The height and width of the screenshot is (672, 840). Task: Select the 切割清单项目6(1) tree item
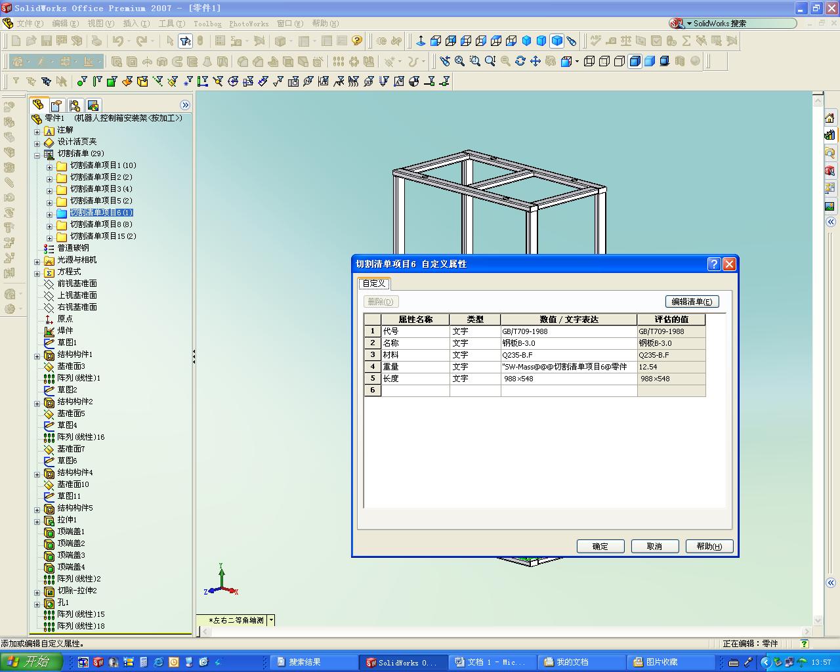[101, 213]
